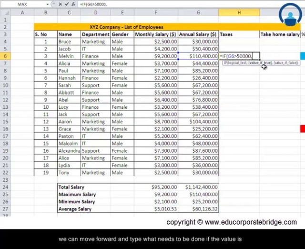This screenshot has height=249, width=305.
Task: Select the Name header cell
Action: [69, 34]
